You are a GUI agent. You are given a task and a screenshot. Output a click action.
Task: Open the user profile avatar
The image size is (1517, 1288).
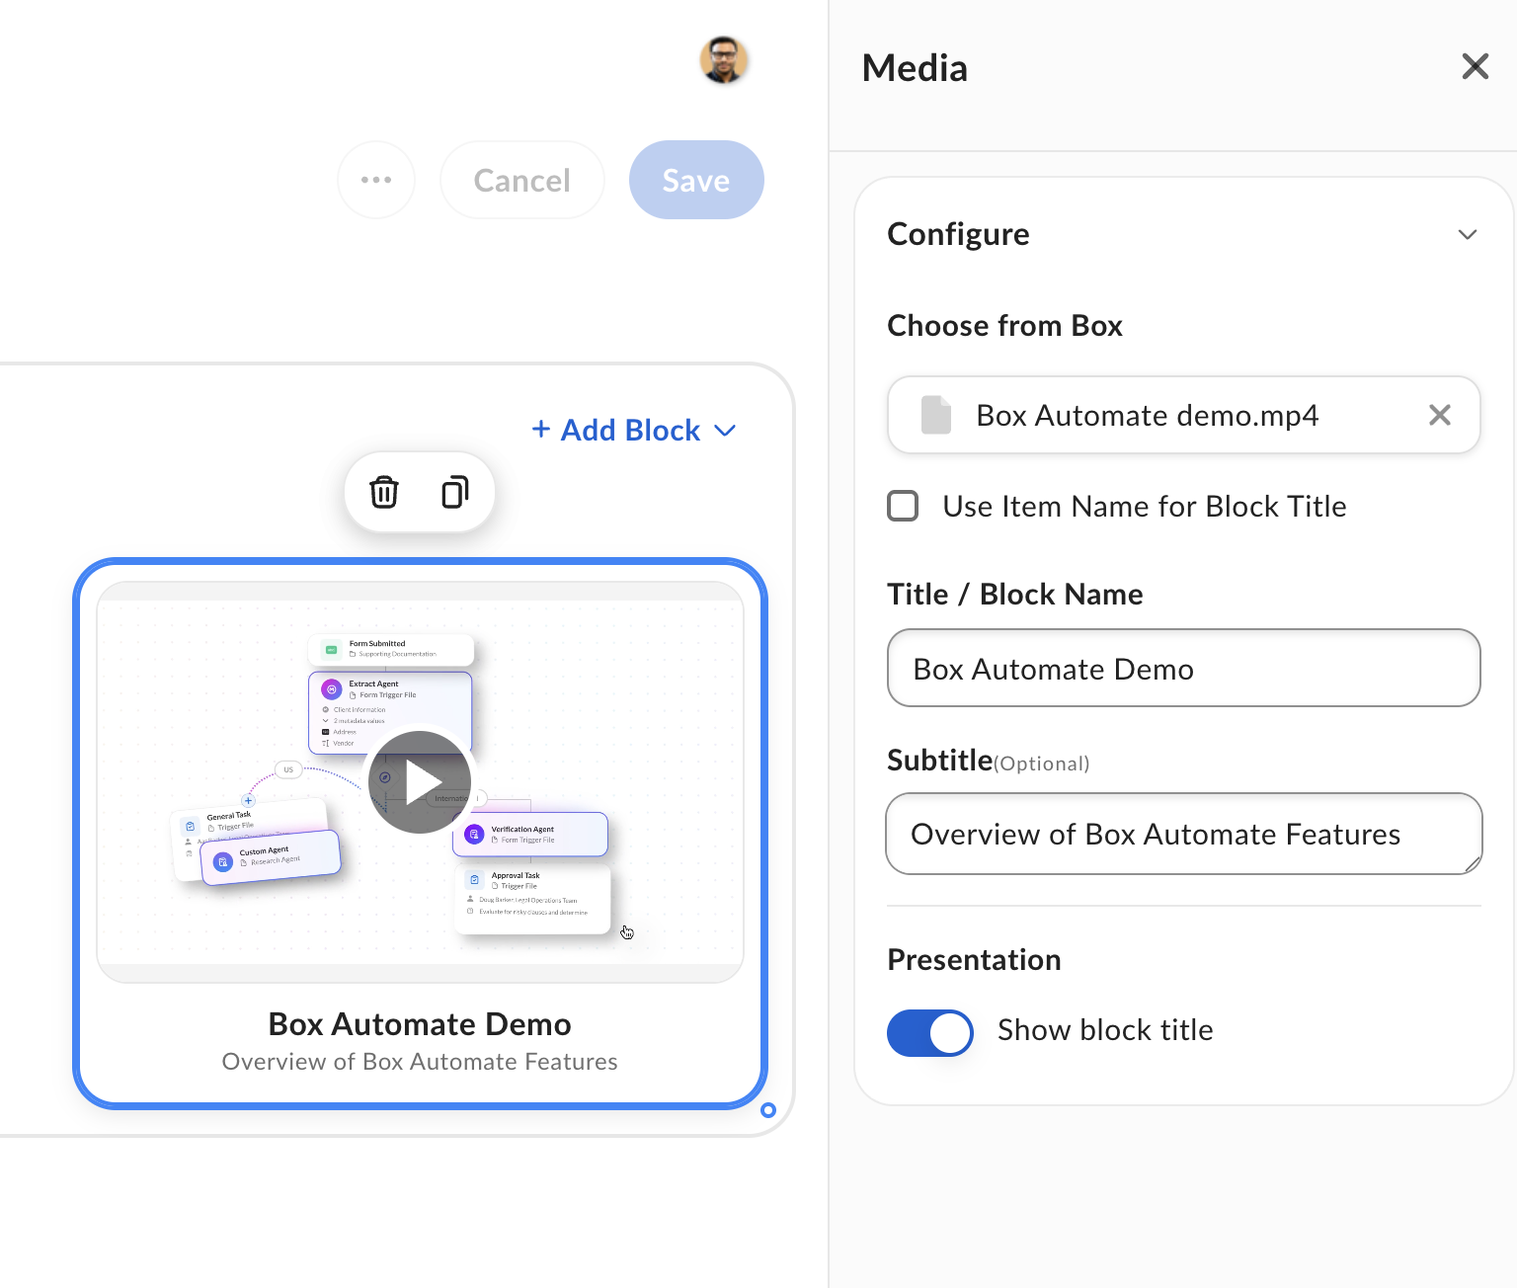tap(724, 60)
